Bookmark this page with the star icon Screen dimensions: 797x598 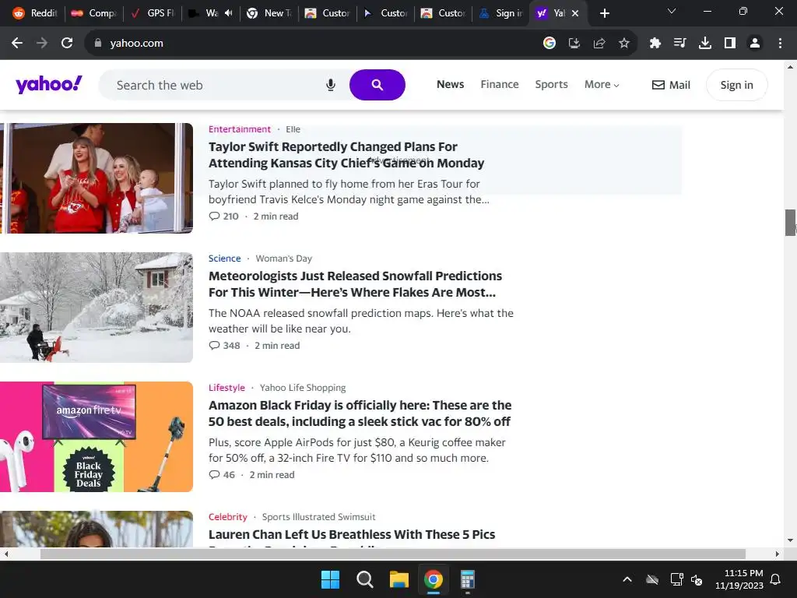[624, 44]
